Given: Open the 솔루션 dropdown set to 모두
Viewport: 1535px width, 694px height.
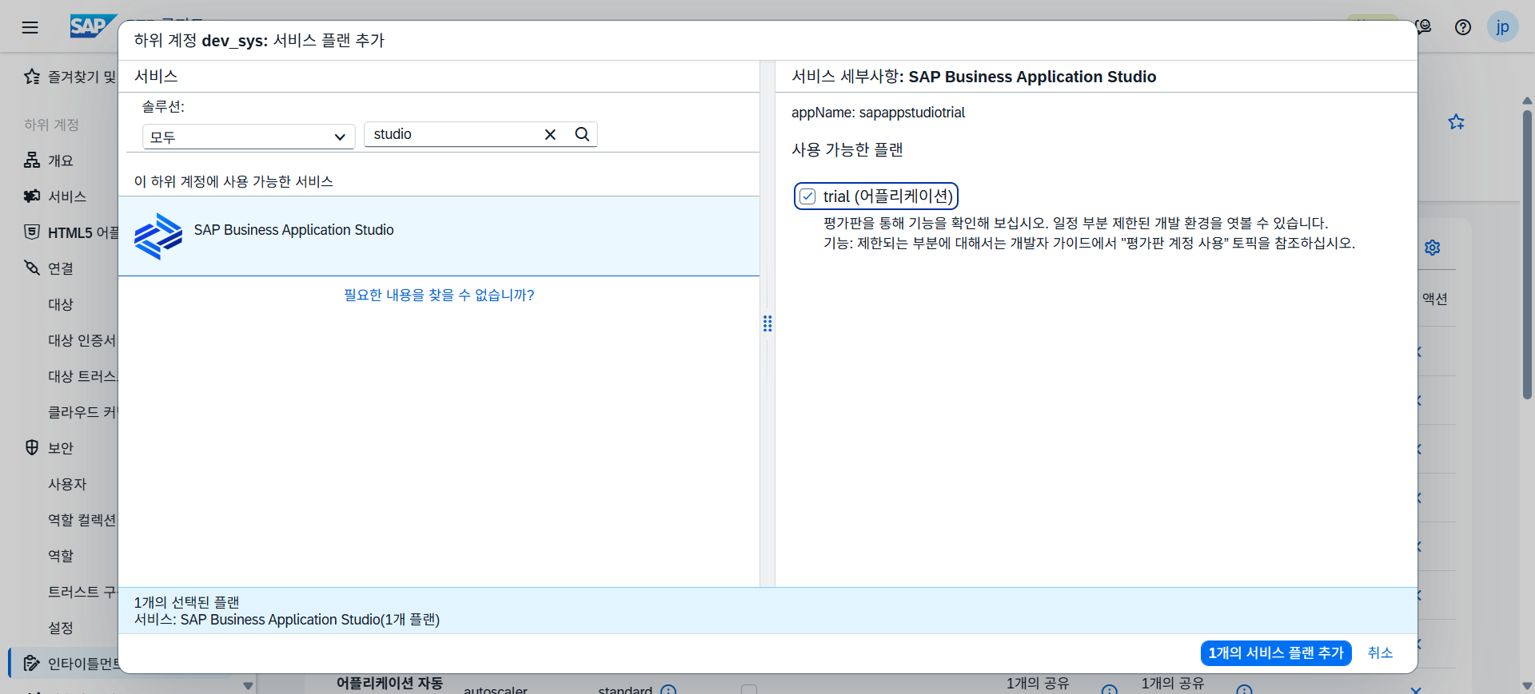Looking at the screenshot, I should [x=249, y=137].
